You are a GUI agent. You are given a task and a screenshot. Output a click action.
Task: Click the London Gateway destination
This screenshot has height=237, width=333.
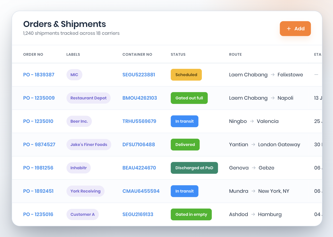coord(279,145)
